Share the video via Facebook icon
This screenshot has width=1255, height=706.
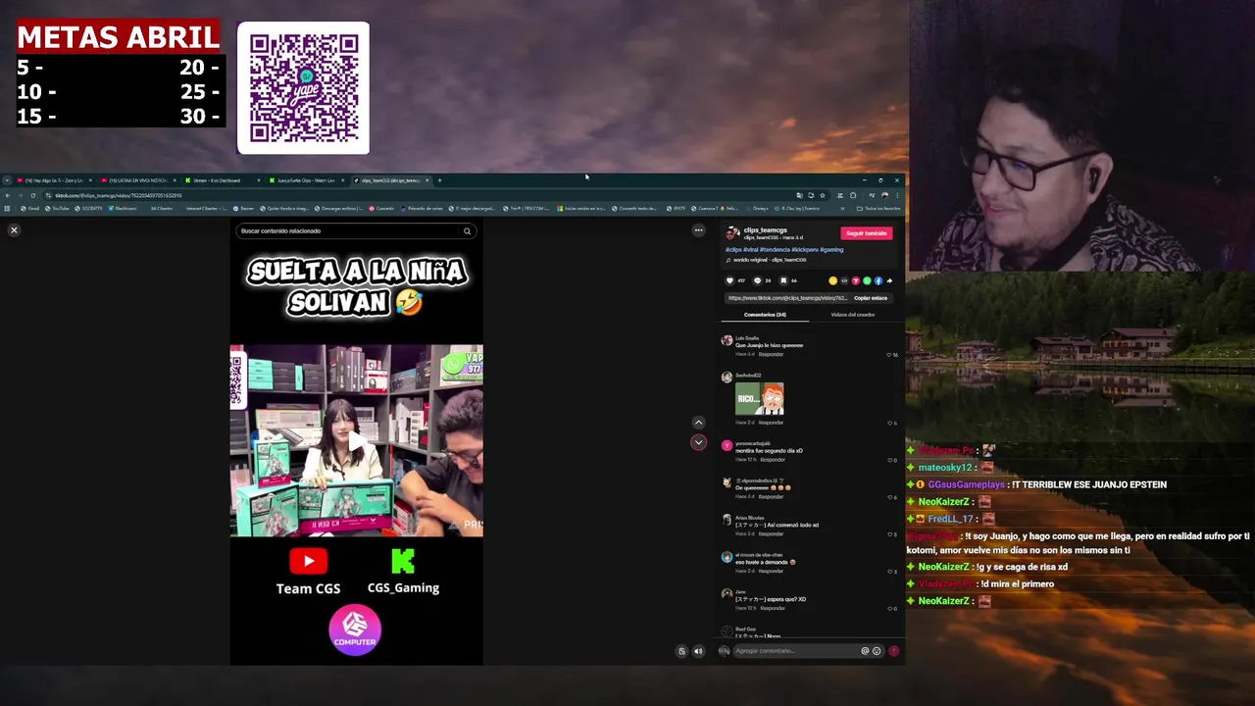[x=878, y=280]
